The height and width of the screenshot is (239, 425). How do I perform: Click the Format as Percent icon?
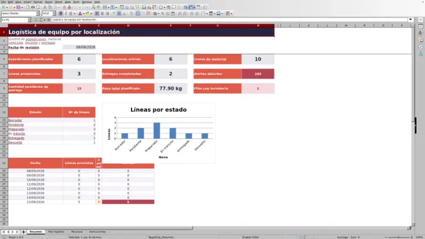pos(163,13)
